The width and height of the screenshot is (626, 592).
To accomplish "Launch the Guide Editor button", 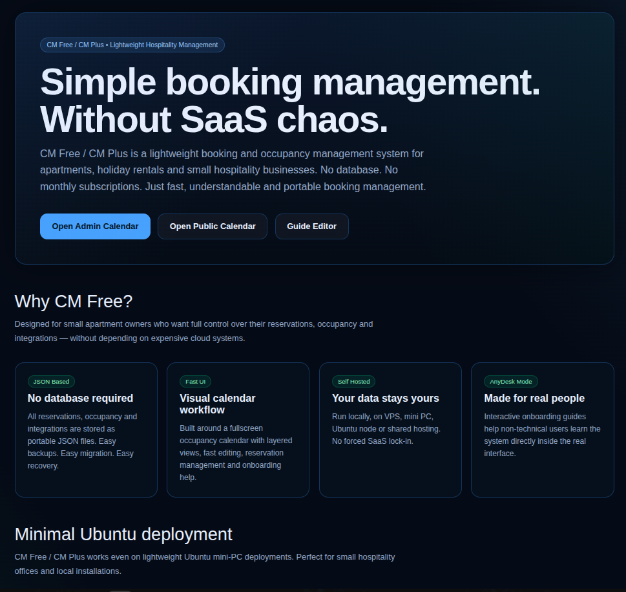I will point(312,226).
